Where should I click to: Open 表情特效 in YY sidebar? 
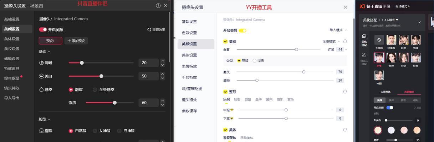[x=196, y=66]
